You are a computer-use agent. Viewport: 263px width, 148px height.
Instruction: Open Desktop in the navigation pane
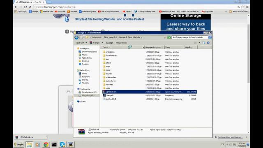click(89, 52)
